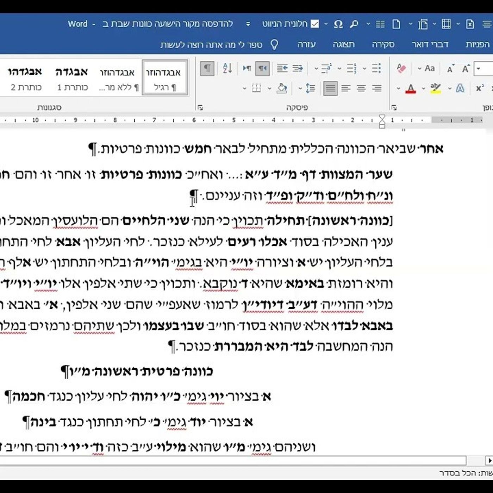Apply the כותרת 1 heading style
The image size is (493, 493).
coord(72,78)
